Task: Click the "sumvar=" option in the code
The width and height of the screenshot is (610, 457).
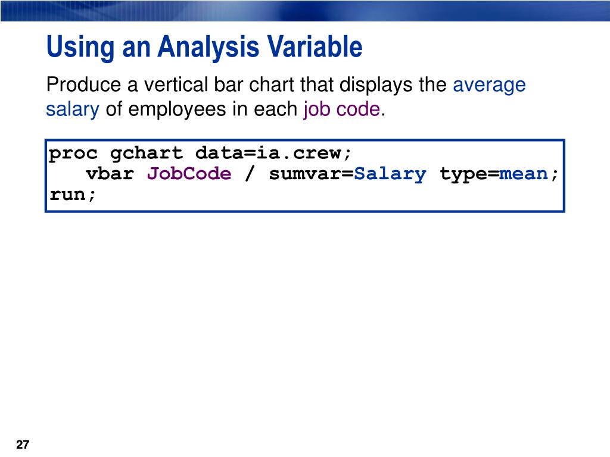Action: [x=312, y=174]
